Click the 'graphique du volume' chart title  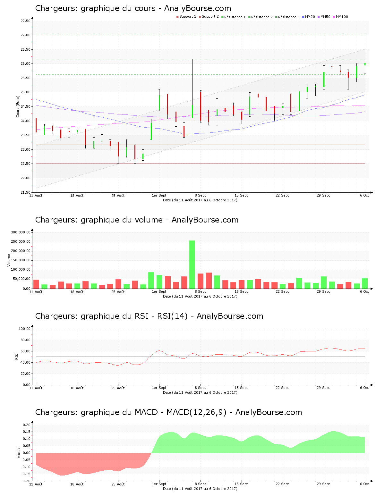coord(137,220)
